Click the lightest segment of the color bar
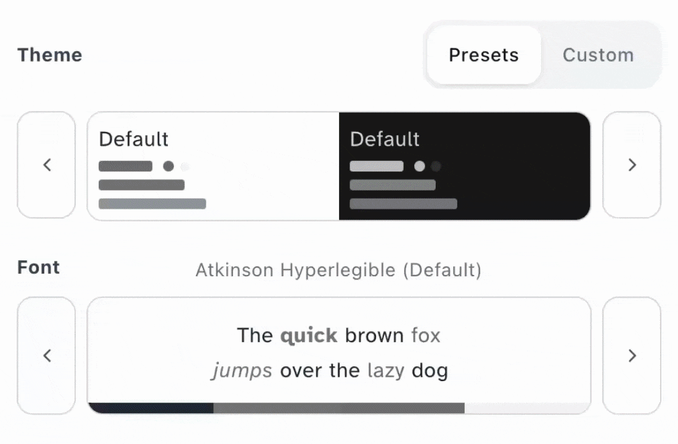678x444 pixels. coord(527,408)
